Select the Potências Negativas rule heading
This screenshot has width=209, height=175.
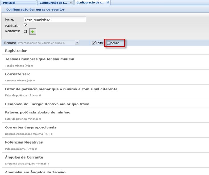[x=24, y=142]
